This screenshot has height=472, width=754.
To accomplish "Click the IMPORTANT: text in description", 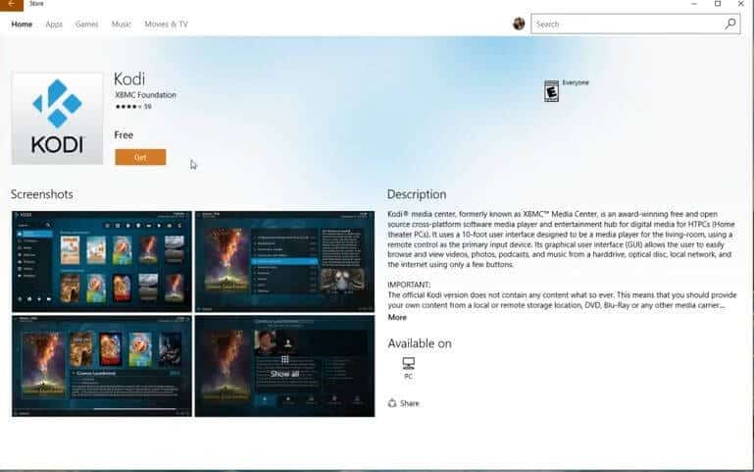I will click(x=409, y=285).
